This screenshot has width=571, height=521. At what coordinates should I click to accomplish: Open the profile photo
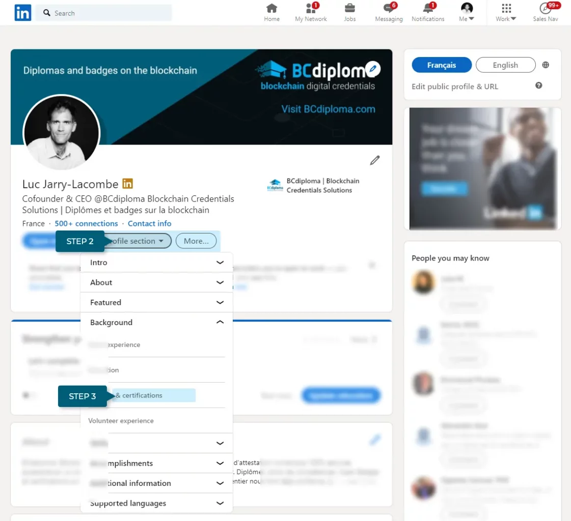point(62,132)
